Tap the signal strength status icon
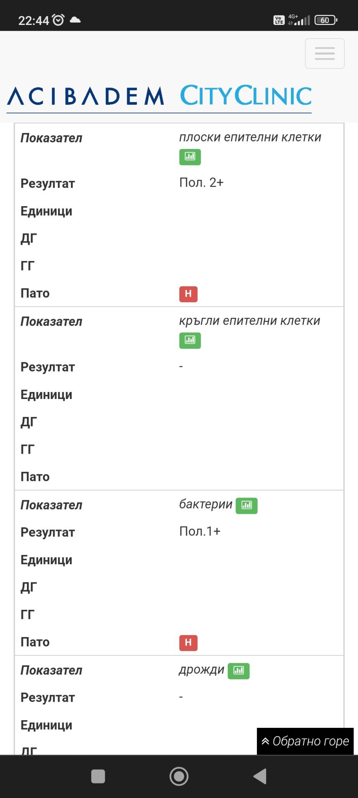Screen dimensions: 358x798 tap(302, 20)
